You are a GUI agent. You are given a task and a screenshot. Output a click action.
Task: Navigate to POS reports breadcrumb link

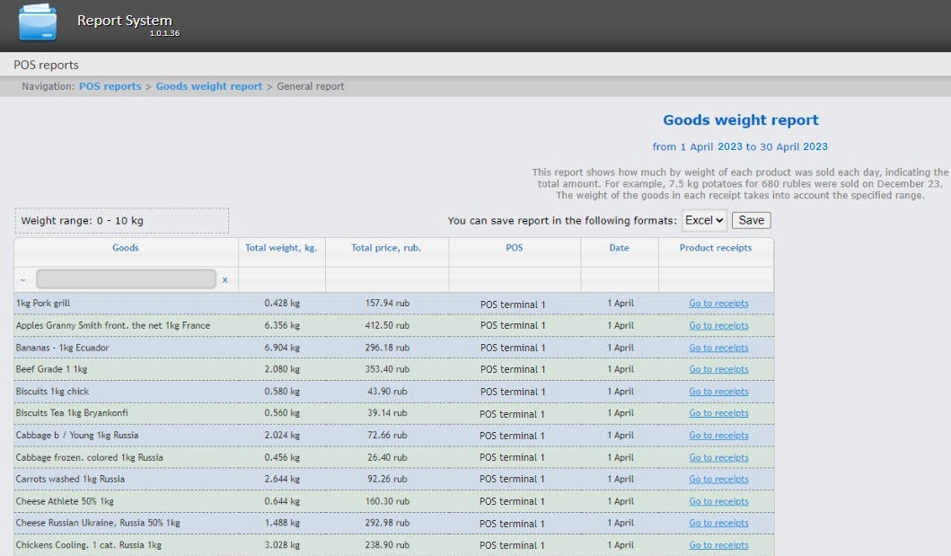pos(110,86)
